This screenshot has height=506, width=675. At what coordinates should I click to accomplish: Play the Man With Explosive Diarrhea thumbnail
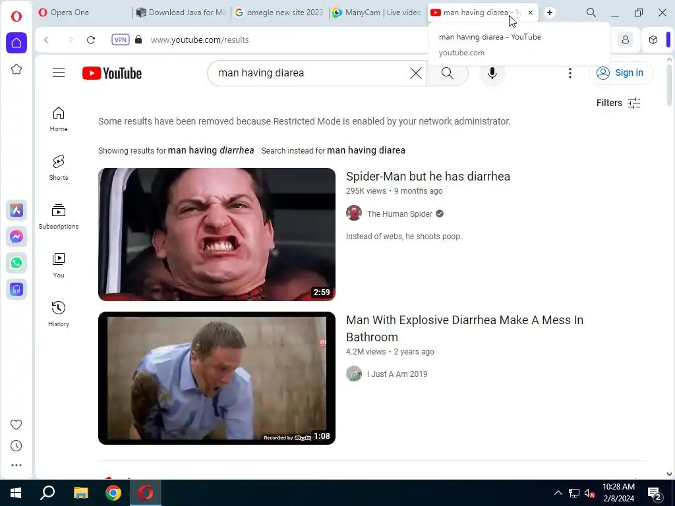(x=216, y=378)
